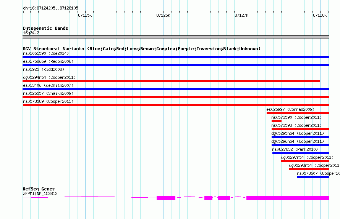340x219 pixels.
Task: Click the dgv5297n54 (Cooper2011) label
Action: [x=307, y=157]
